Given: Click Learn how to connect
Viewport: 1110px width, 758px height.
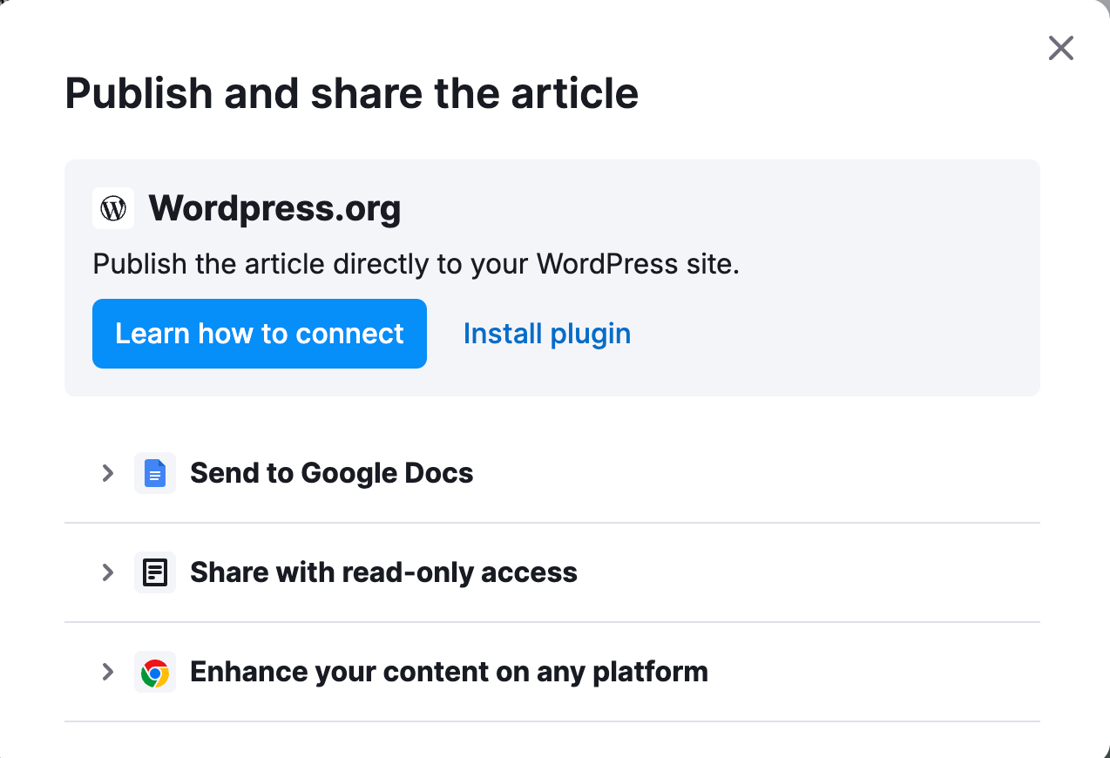Looking at the screenshot, I should 259,333.
